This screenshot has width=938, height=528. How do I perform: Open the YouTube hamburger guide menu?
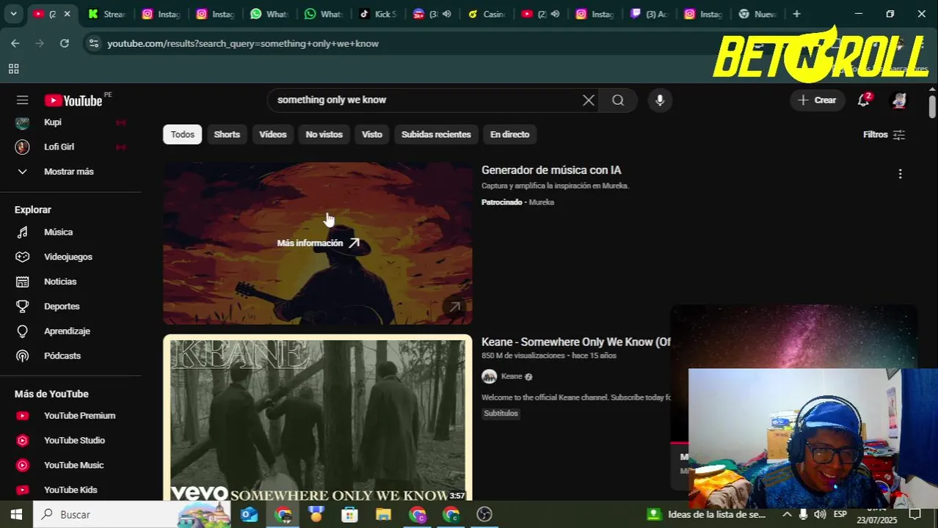(x=23, y=100)
